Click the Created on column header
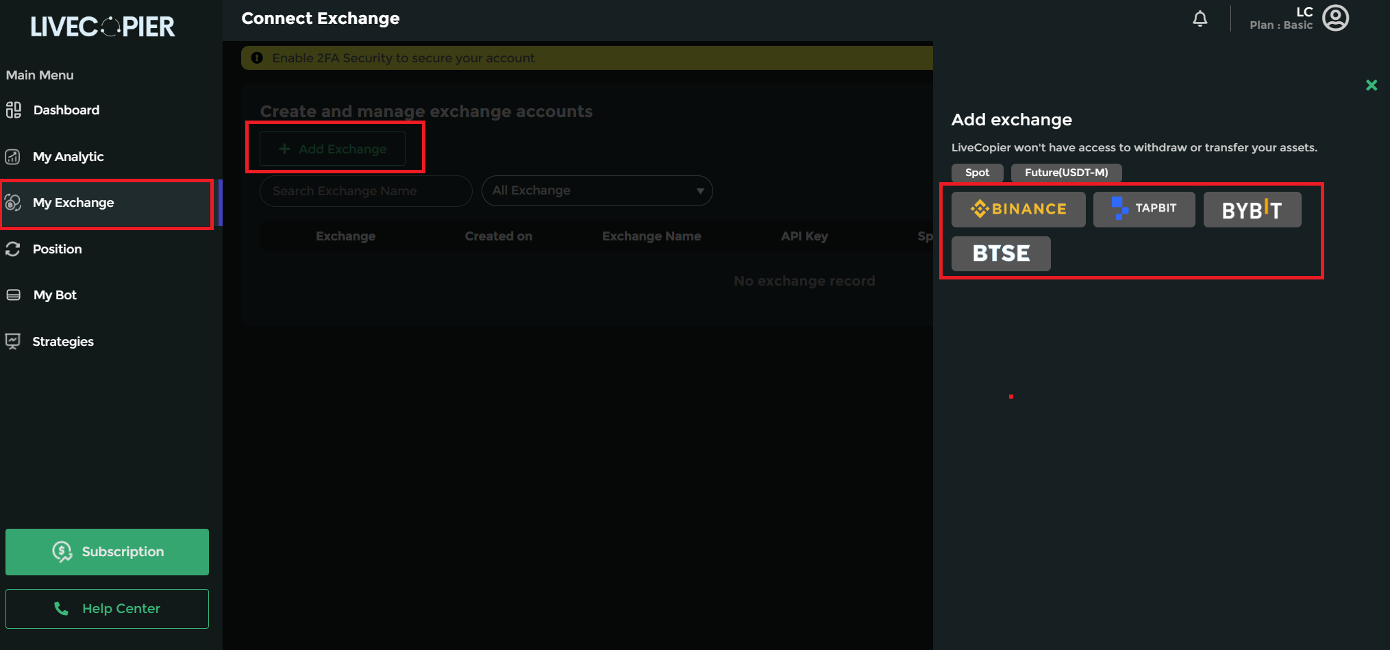The image size is (1390, 650). tap(499, 236)
